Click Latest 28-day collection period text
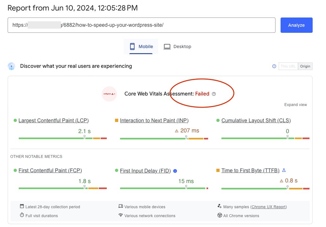The width and height of the screenshot is (326, 227). point(53,207)
